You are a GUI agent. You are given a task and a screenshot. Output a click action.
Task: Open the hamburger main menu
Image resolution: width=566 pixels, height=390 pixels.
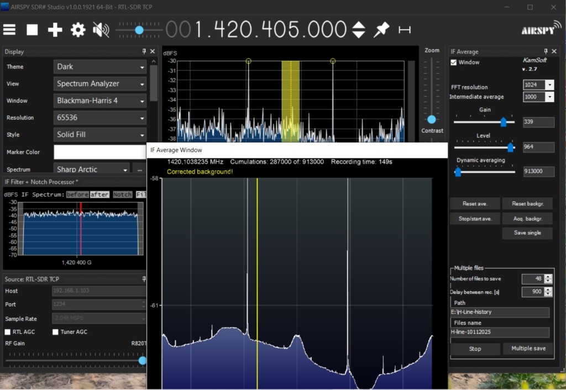pyautogui.click(x=9, y=30)
